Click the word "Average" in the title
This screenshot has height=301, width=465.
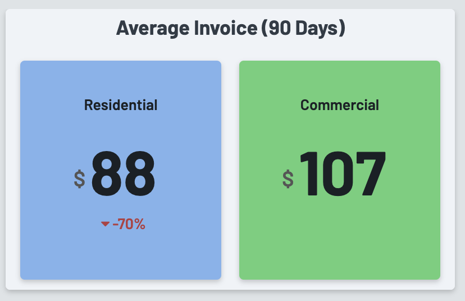148,28
